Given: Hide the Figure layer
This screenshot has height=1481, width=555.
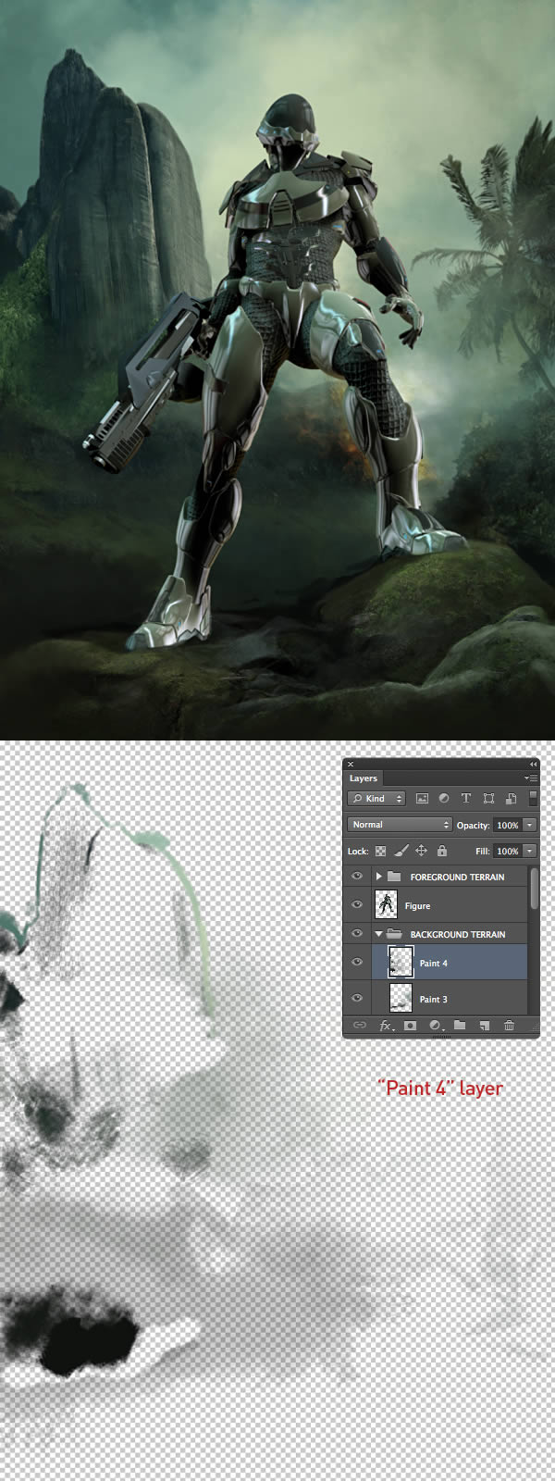Looking at the screenshot, I should (357, 904).
